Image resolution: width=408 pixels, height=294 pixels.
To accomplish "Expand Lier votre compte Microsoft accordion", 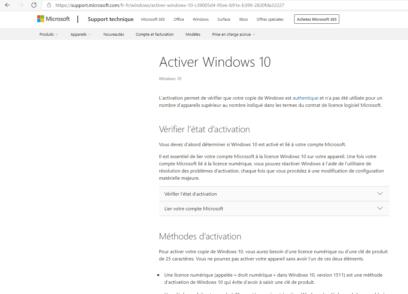I will [x=274, y=208].
